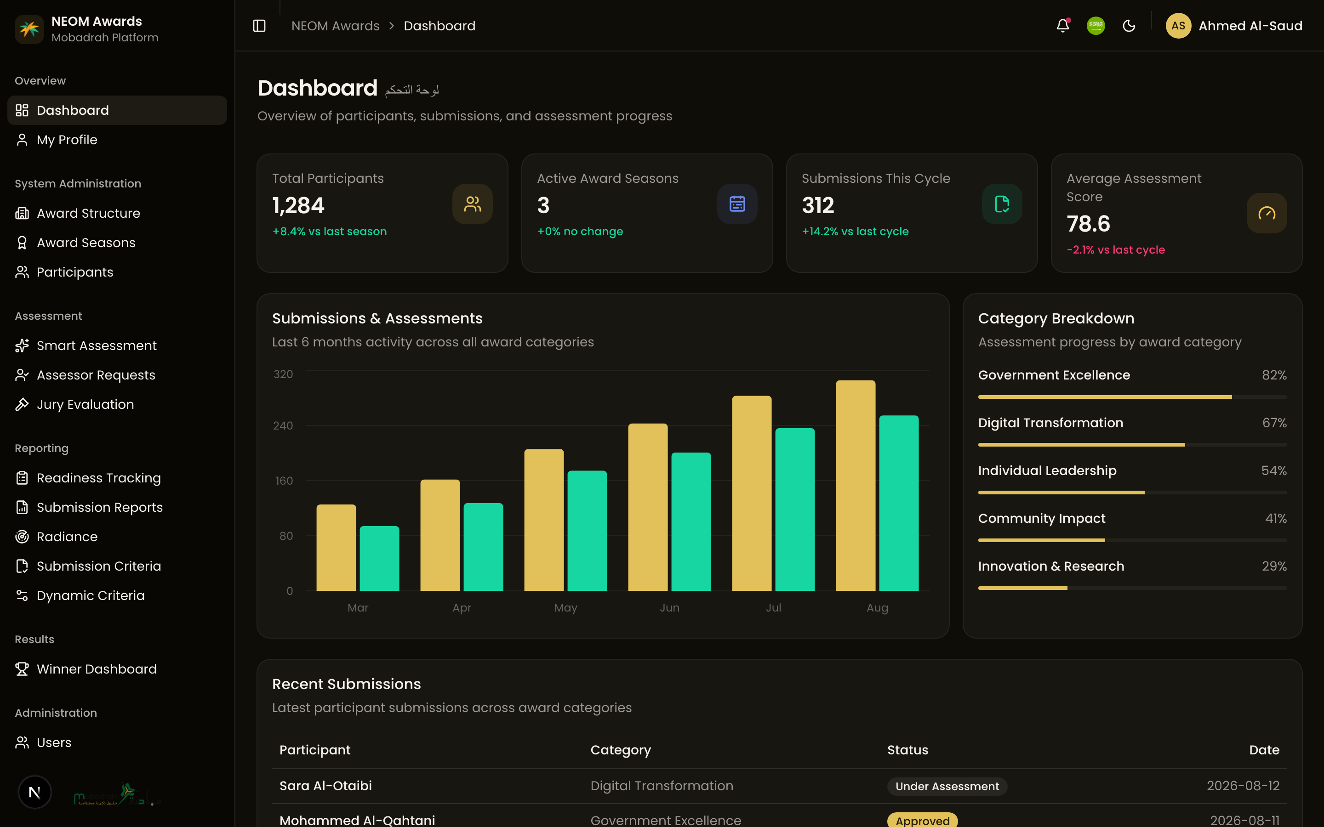Open Users administration page
This screenshot has width=1324, height=827.
[x=117, y=743]
